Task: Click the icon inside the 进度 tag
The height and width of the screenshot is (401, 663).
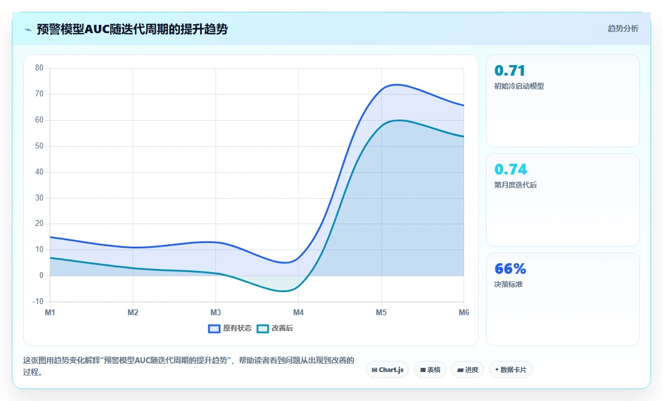Action: pos(460,370)
